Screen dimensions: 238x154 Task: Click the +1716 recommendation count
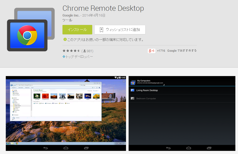click(161, 51)
